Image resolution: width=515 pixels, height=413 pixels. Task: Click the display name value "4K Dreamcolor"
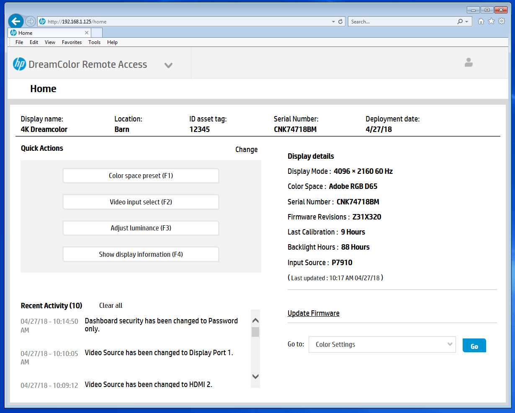coord(44,129)
